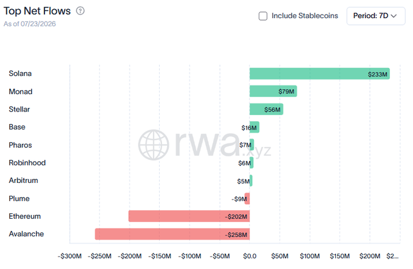
Task: Click the Robinhood $6M bar
Action: (251, 163)
